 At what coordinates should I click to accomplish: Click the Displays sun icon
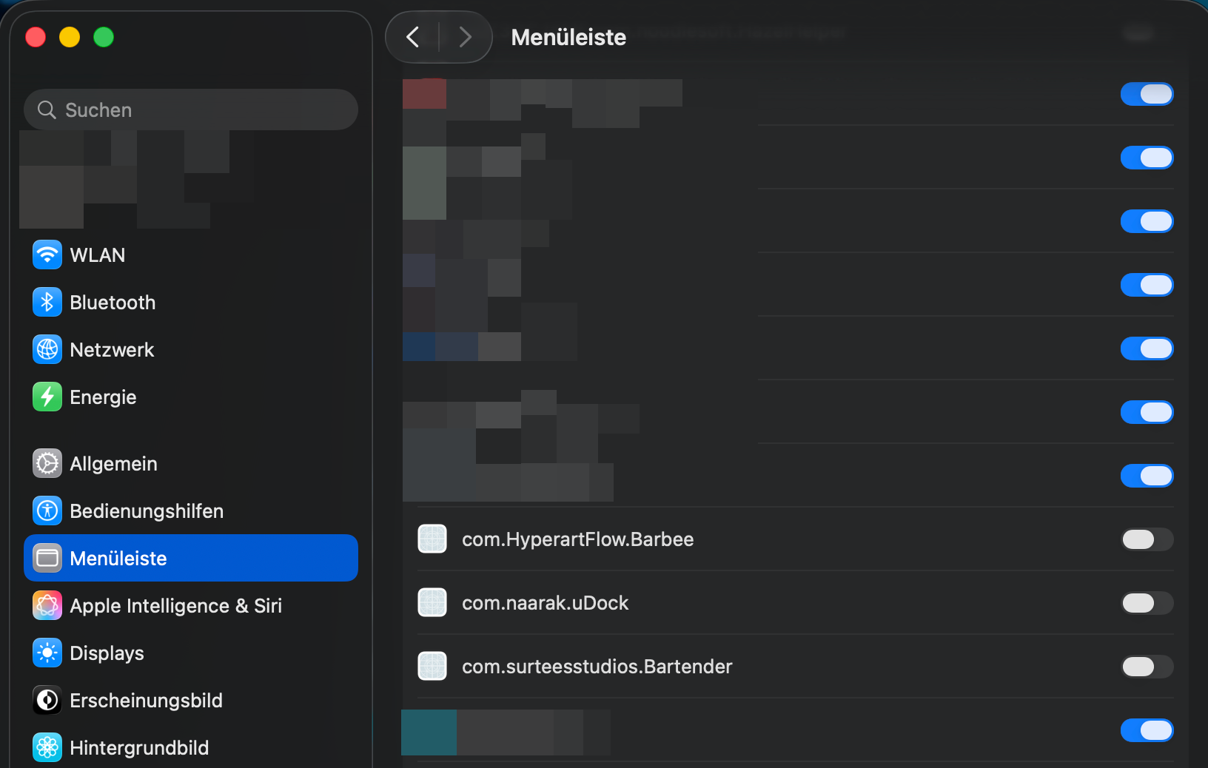coord(47,653)
